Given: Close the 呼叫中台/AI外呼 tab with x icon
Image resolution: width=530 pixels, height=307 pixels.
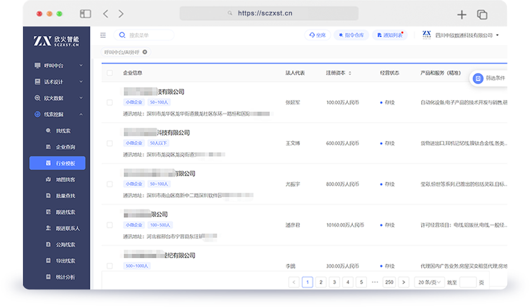Looking at the screenshot, I should click(x=145, y=52).
